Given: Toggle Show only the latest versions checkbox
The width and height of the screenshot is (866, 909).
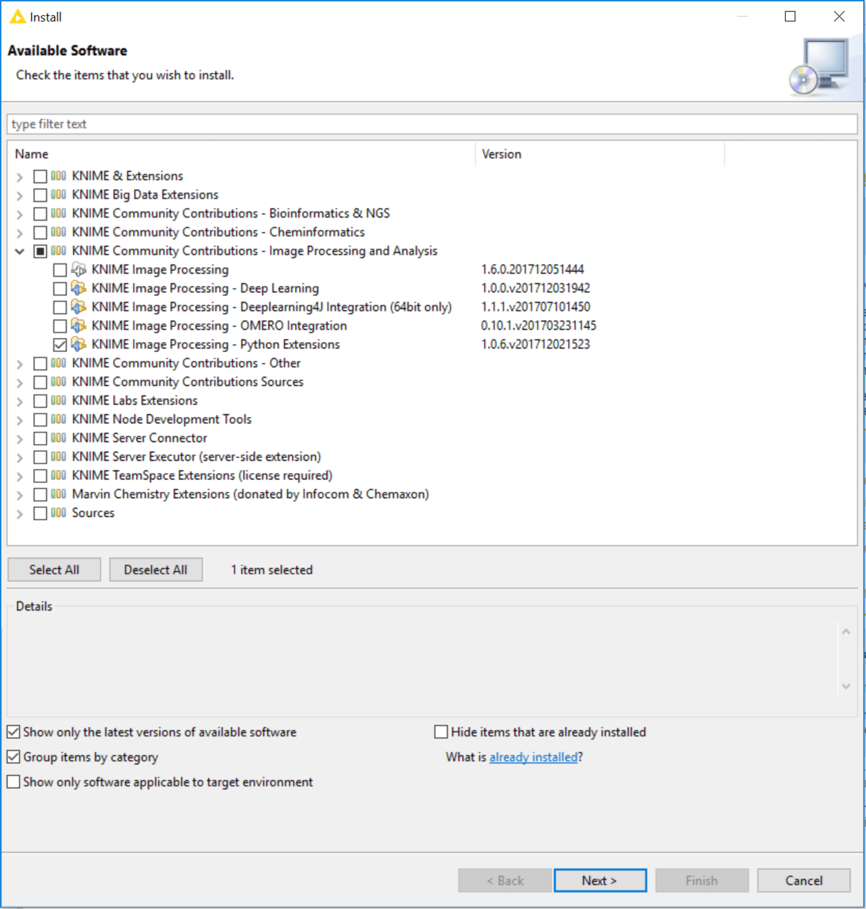Looking at the screenshot, I should tap(14, 732).
